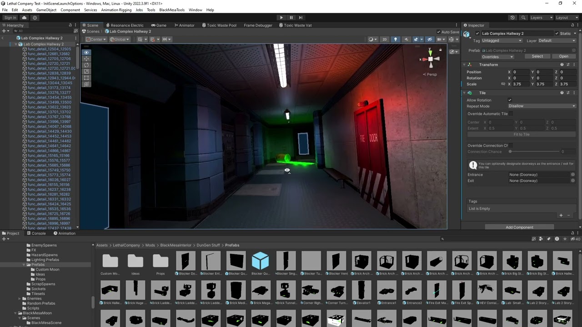Toggle the Scale constrained proportions link icon
Image resolution: width=582 pixels, height=327 pixels.
click(x=503, y=84)
